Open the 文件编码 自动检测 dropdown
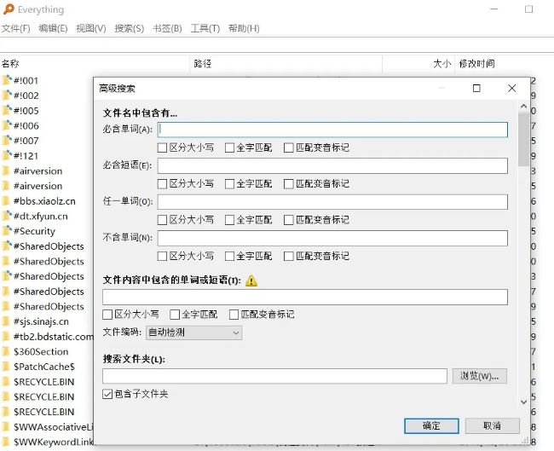554x451 pixels. (193, 332)
